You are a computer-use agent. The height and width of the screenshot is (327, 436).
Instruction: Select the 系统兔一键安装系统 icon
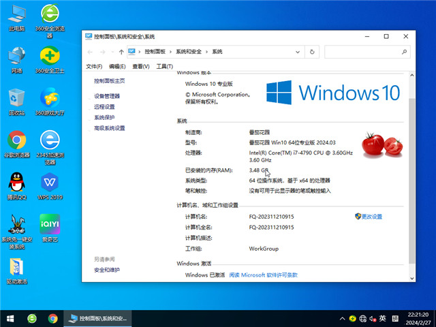coord(16,232)
